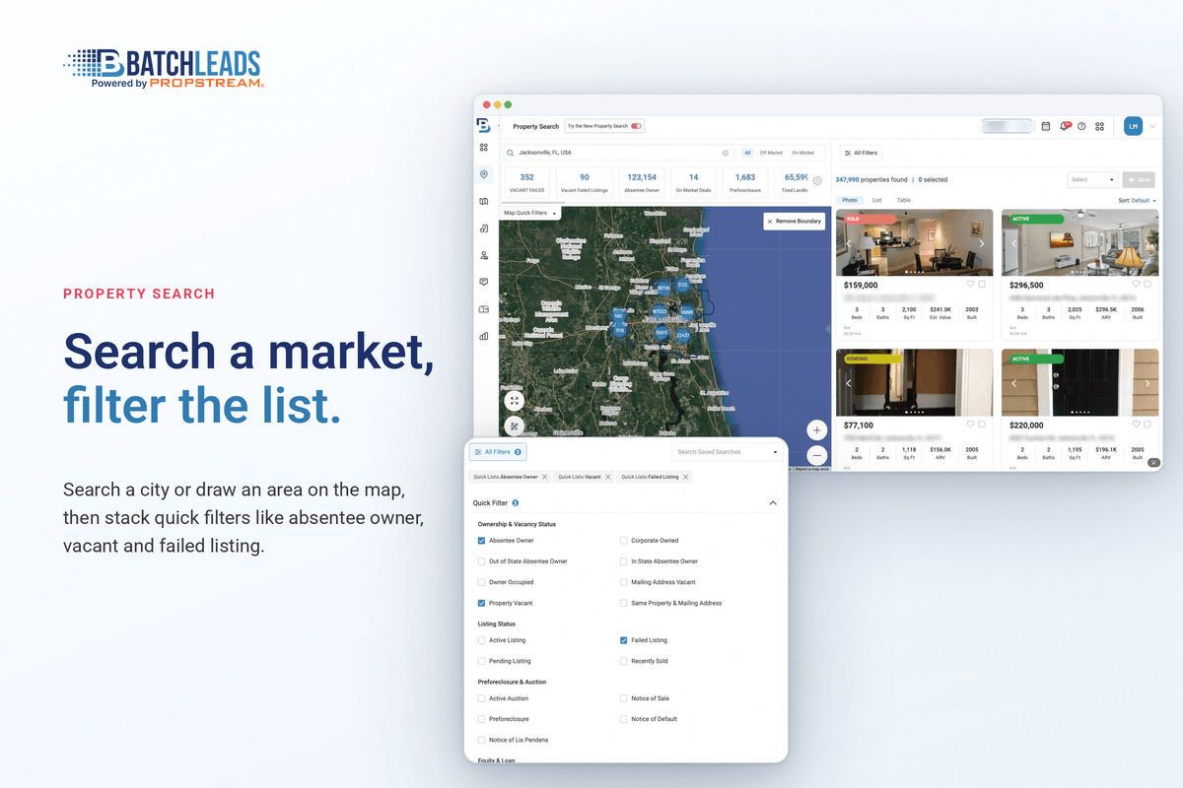Click the All Filters button in the filter panel
The image size is (1183, 788).
click(498, 452)
